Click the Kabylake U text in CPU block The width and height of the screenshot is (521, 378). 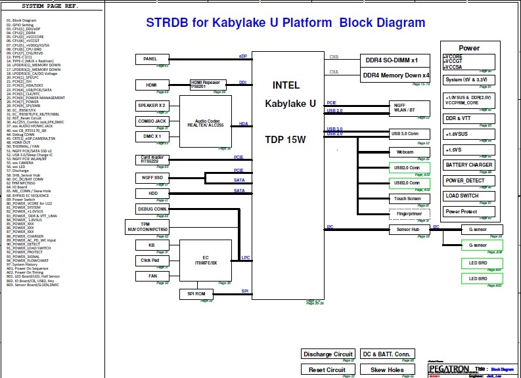tap(290, 104)
